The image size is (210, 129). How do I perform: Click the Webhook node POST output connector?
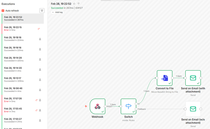105,106
